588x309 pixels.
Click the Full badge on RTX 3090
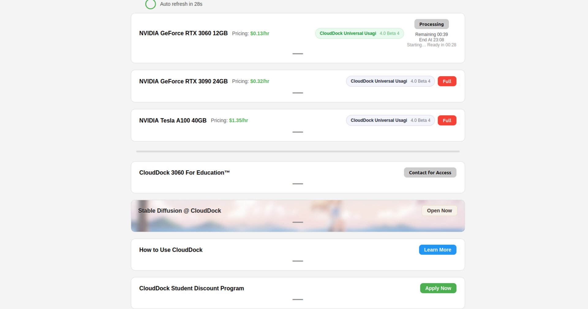click(x=447, y=81)
